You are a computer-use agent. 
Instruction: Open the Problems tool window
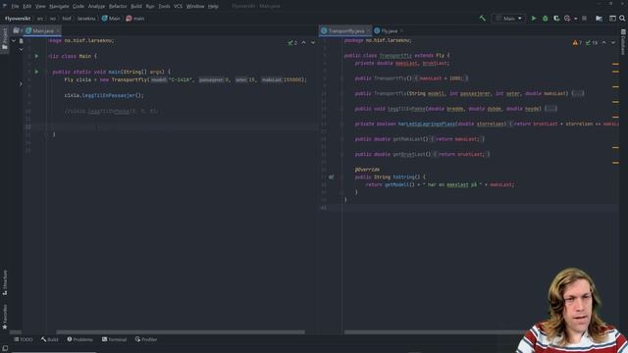[x=79, y=339]
